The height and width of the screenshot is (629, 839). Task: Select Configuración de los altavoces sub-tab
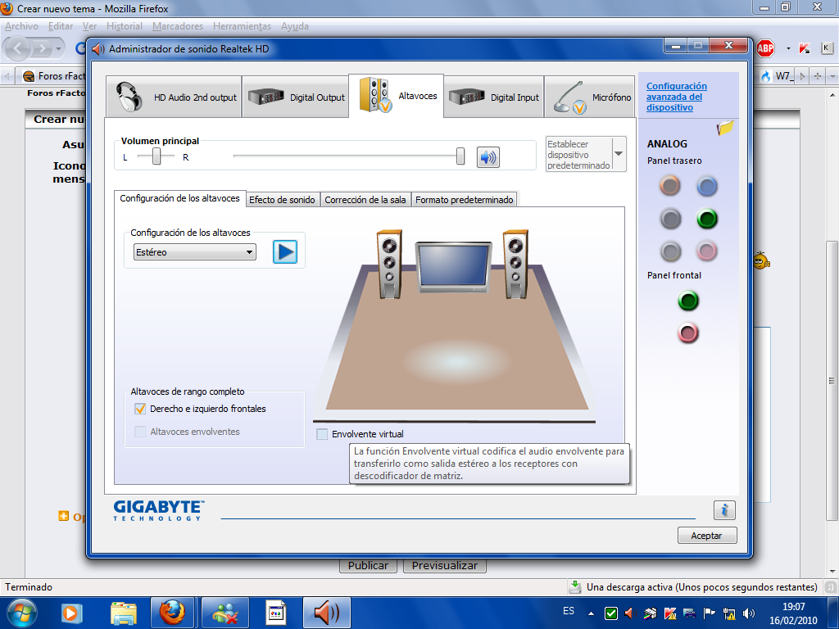(179, 198)
